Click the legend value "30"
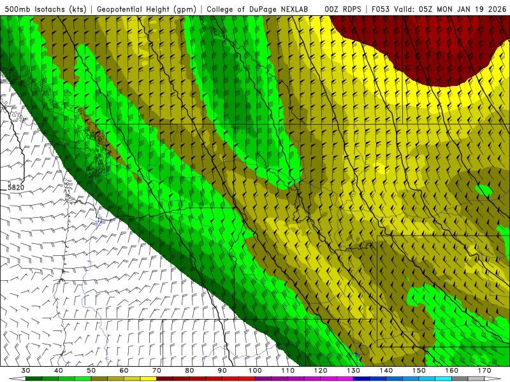The height and width of the screenshot is (382, 510). (25, 371)
